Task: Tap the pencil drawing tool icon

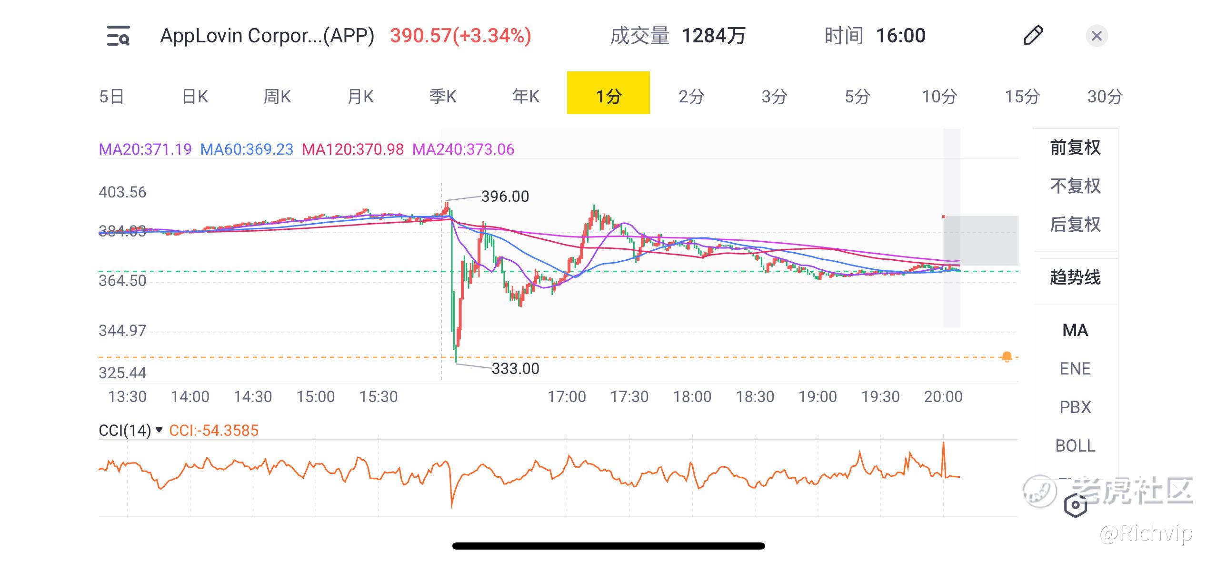Action: [1033, 36]
